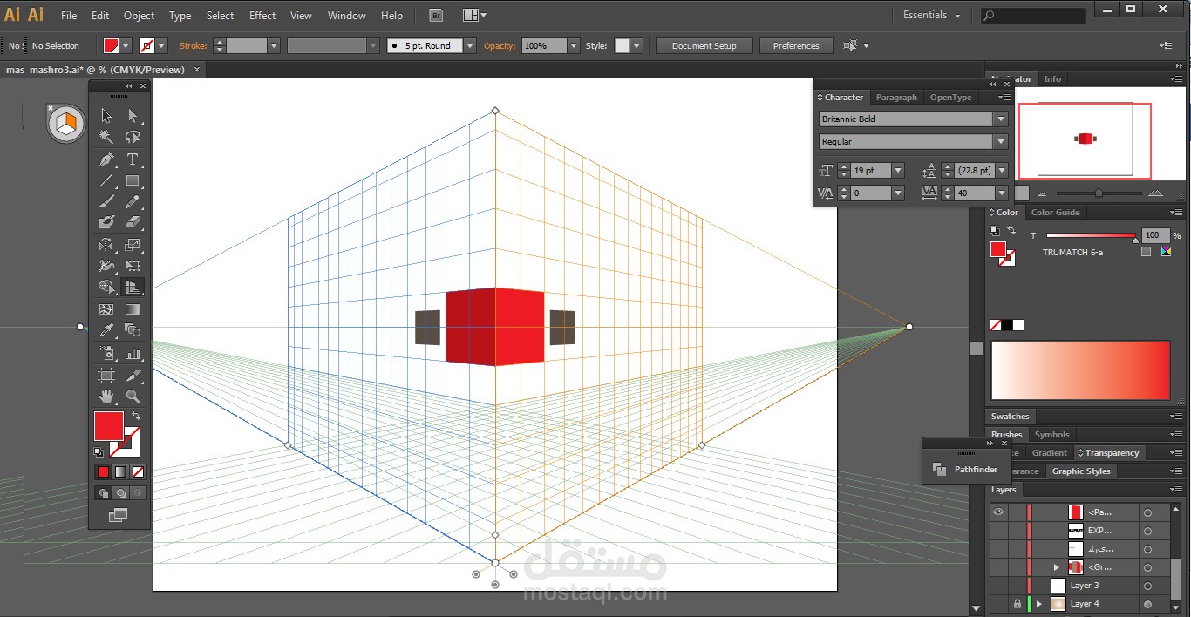
Task: Click the Stroke link in control bar
Action: (193, 46)
